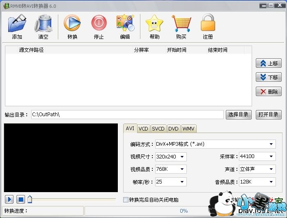Open the 声道 立体声 dropdown
This screenshot has height=218, width=287.
pyautogui.click(x=257, y=169)
